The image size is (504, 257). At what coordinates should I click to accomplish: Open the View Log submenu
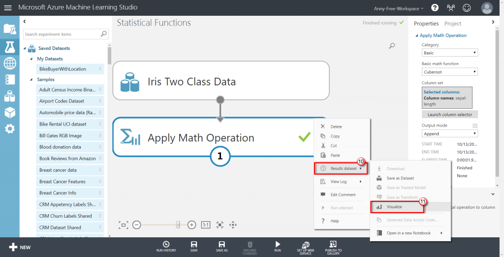tap(342, 181)
